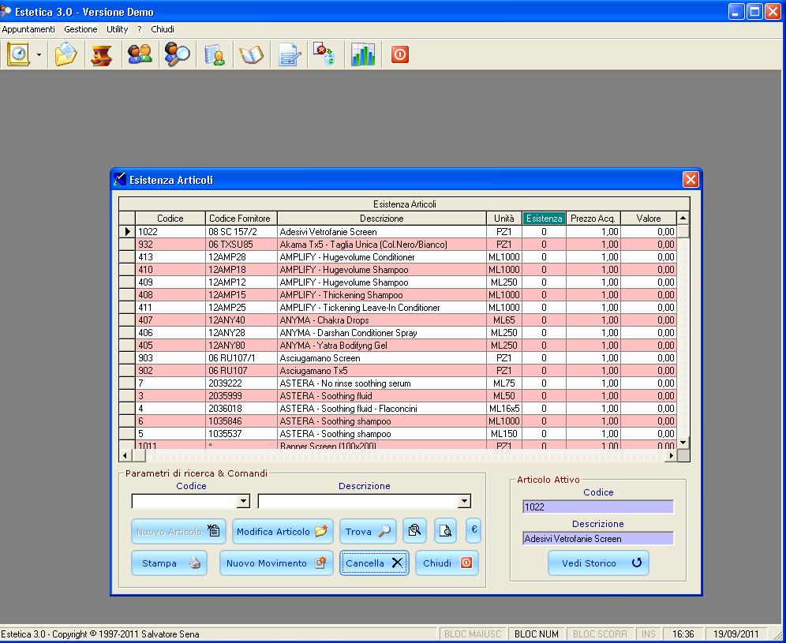Click the Chiudi button in the dialog
Screen dimensions: 786x643
447,563
